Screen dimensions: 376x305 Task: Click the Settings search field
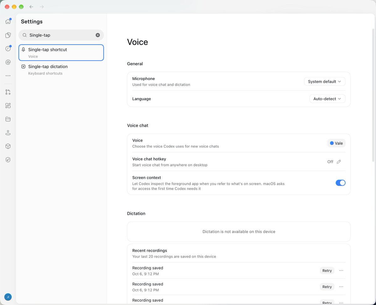(61, 35)
